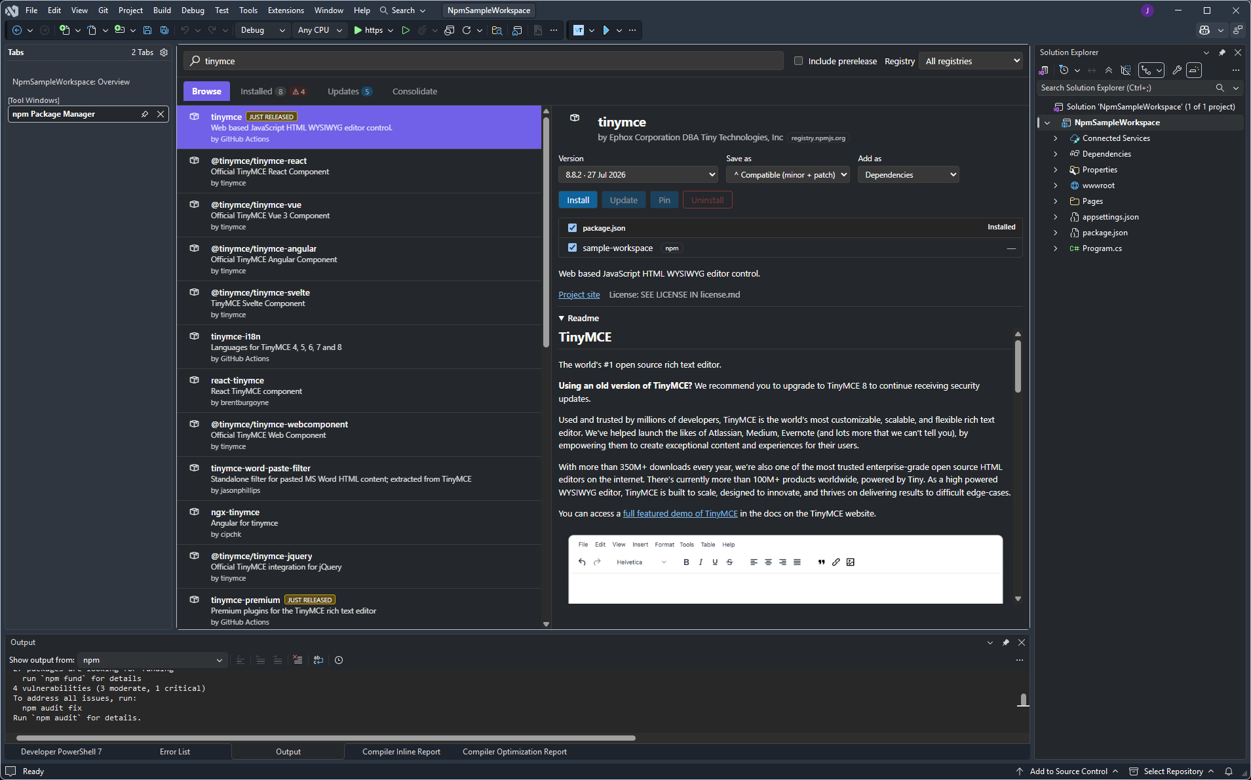
Task: Open Developer PowerShell 7 tab
Action: [61, 752]
